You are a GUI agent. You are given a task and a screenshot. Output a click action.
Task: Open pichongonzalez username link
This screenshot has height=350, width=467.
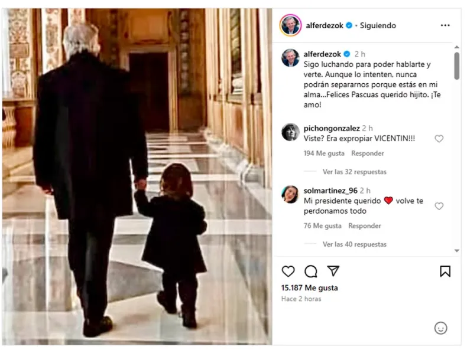pyautogui.click(x=332, y=129)
